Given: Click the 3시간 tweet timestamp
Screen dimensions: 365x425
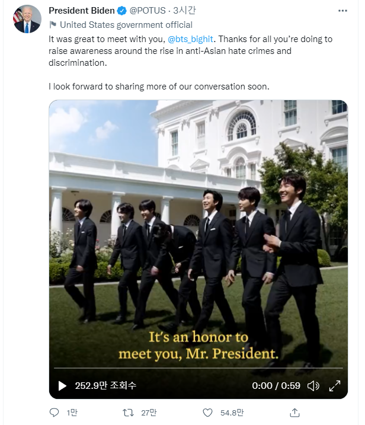Looking at the screenshot, I should click(188, 11).
